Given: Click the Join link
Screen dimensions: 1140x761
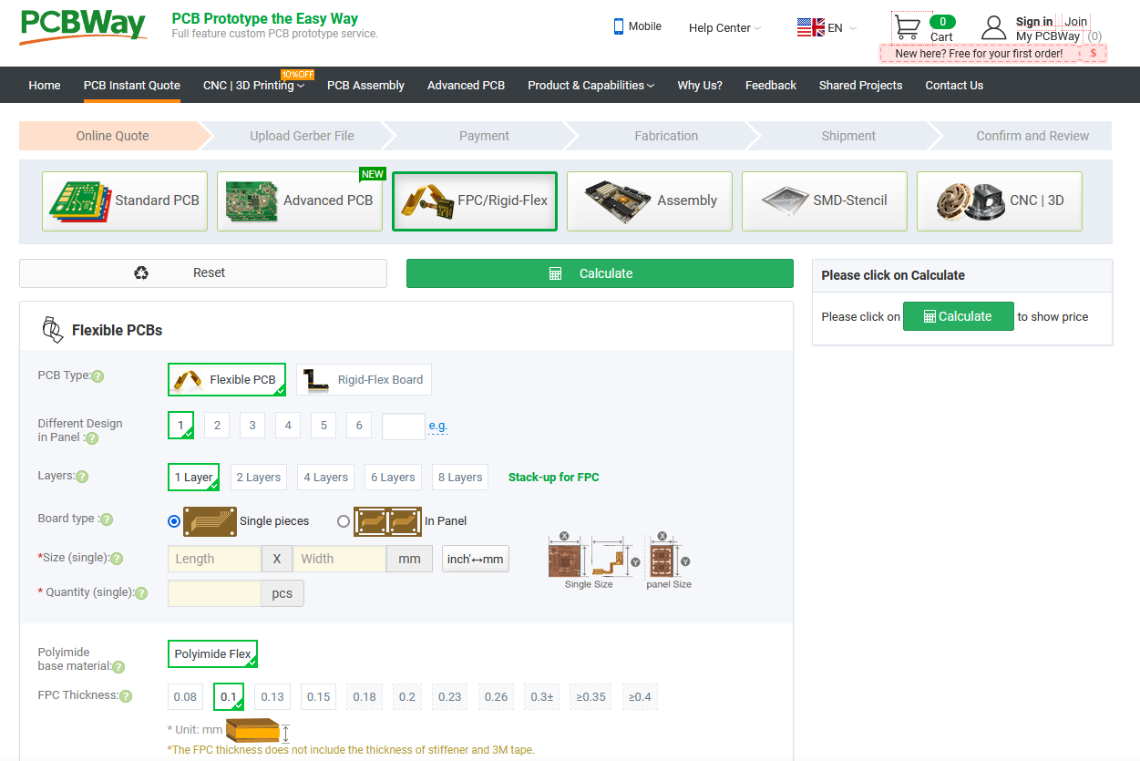Looking at the screenshot, I should coord(1076,22).
